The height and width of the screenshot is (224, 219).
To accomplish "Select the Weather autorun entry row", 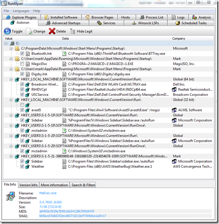I will [108, 167].
